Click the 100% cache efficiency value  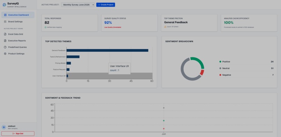(229, 23)
